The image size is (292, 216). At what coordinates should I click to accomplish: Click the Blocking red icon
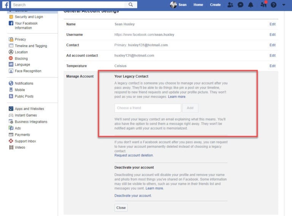pyautogui.click(x=11, y=58)
